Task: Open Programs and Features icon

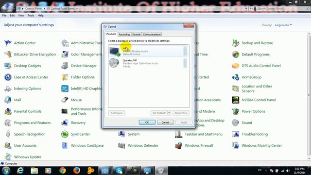Action: pyautogui.click(x=8, y=122)
